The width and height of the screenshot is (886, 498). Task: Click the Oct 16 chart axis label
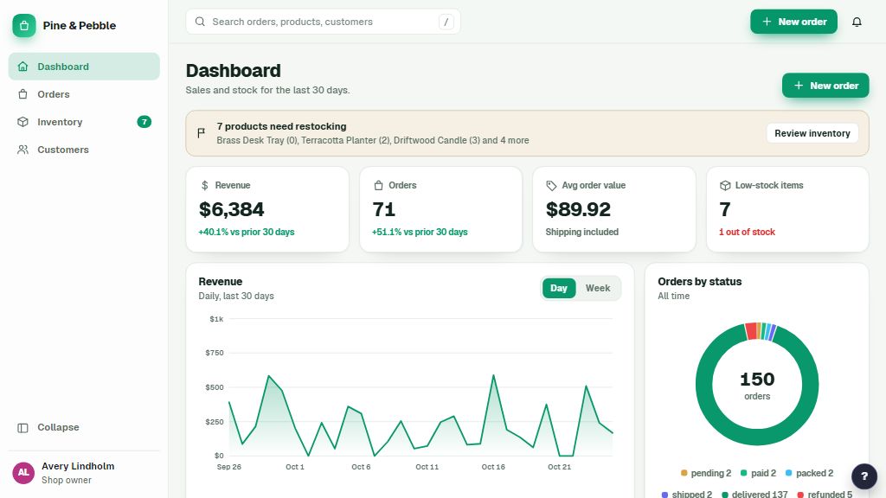[x=493, y=467]
